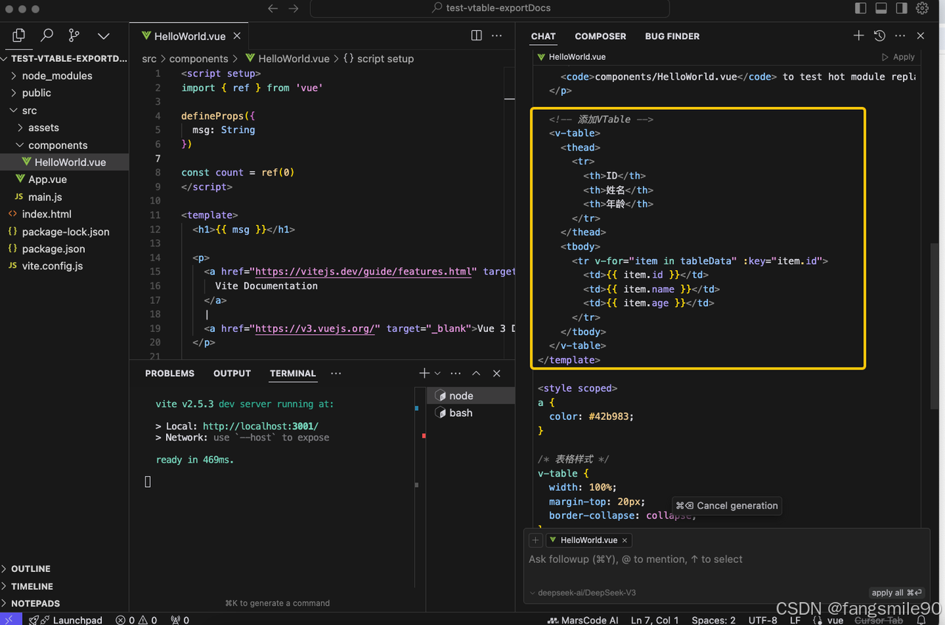Collapse the src folder
This screenshot has height=625, width=945.
pos(64,111)
